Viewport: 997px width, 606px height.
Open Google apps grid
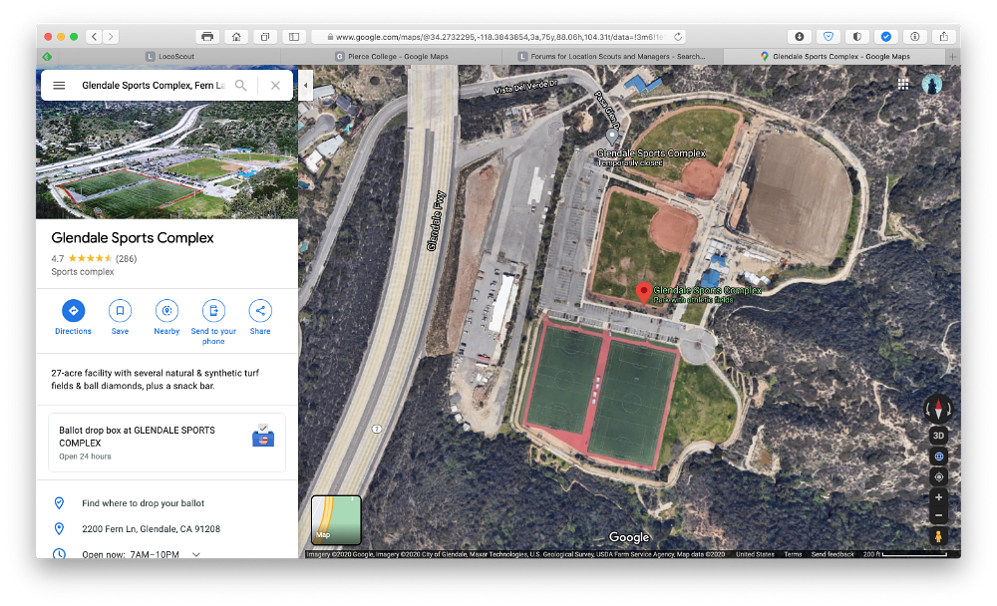pos(903,84)
